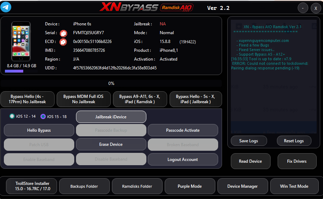Close the XN Bypass window
Viewport: 323px width, 199px height.
pos(316,8)
